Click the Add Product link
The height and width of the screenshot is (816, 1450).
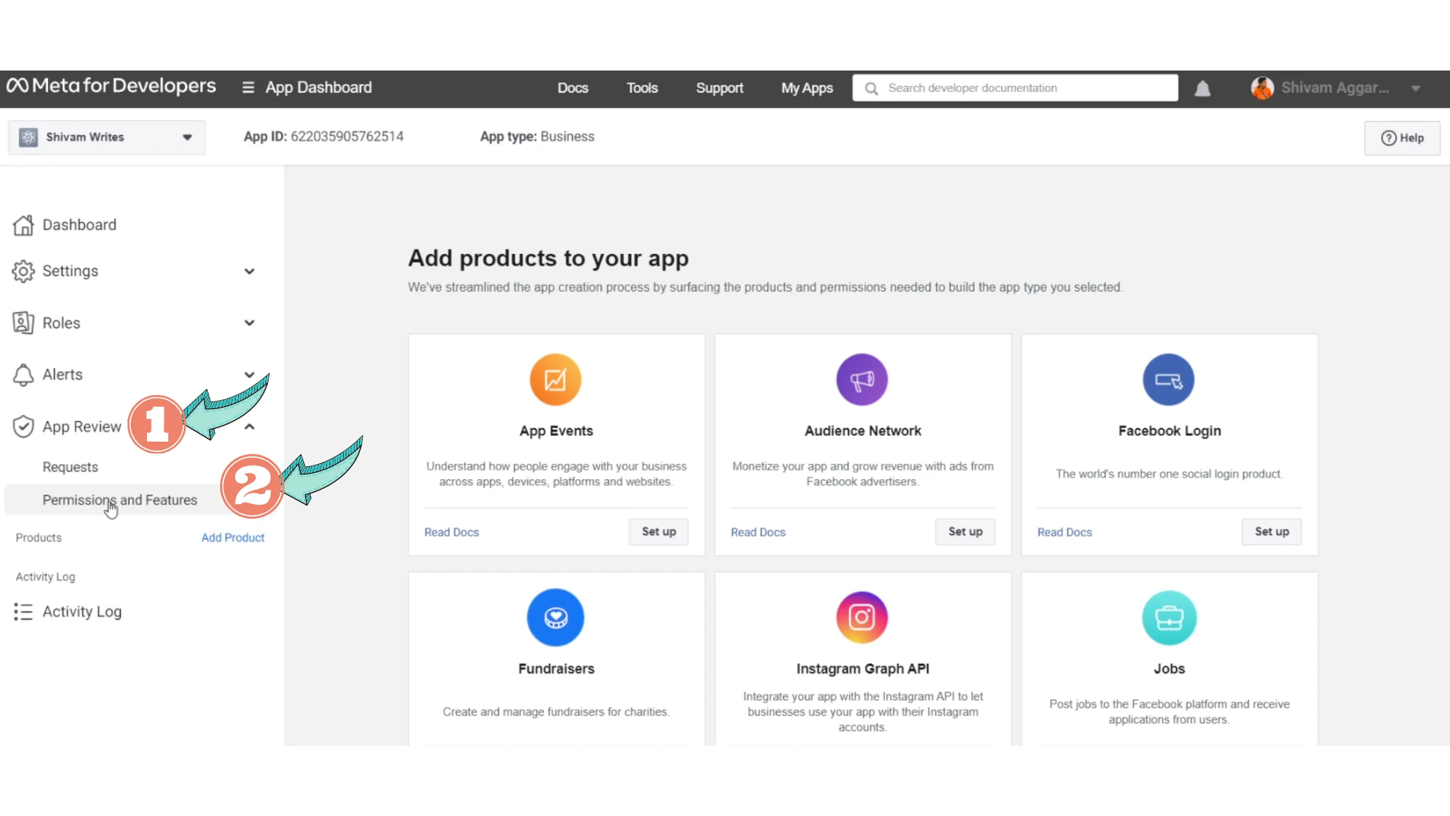coord(232,538)
